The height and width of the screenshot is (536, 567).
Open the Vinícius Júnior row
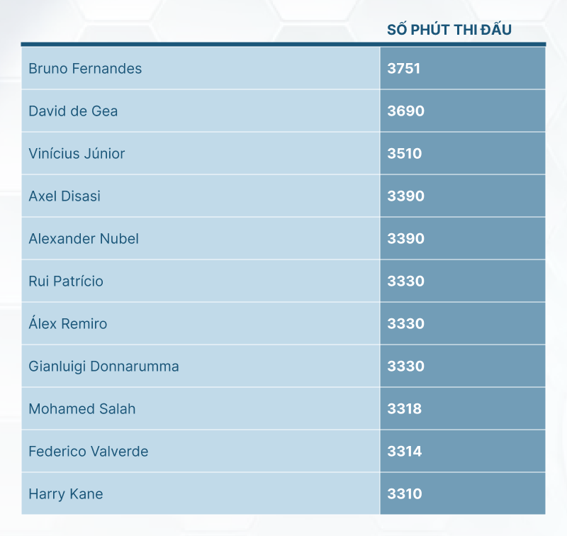(77, 154)
